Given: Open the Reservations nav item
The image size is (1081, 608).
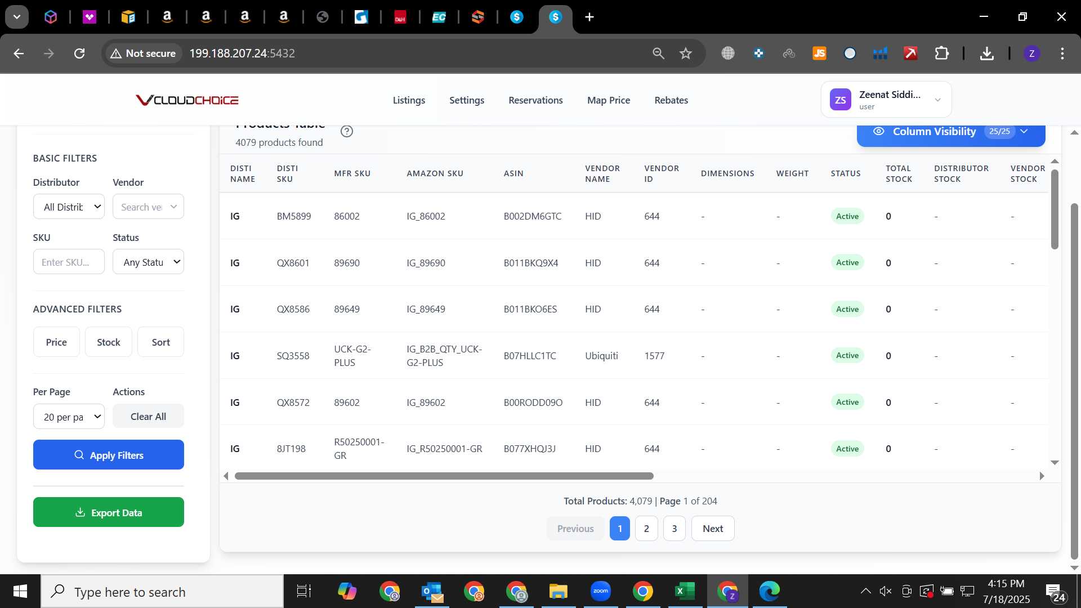Looking at the screenshot, I should point(535,100).
